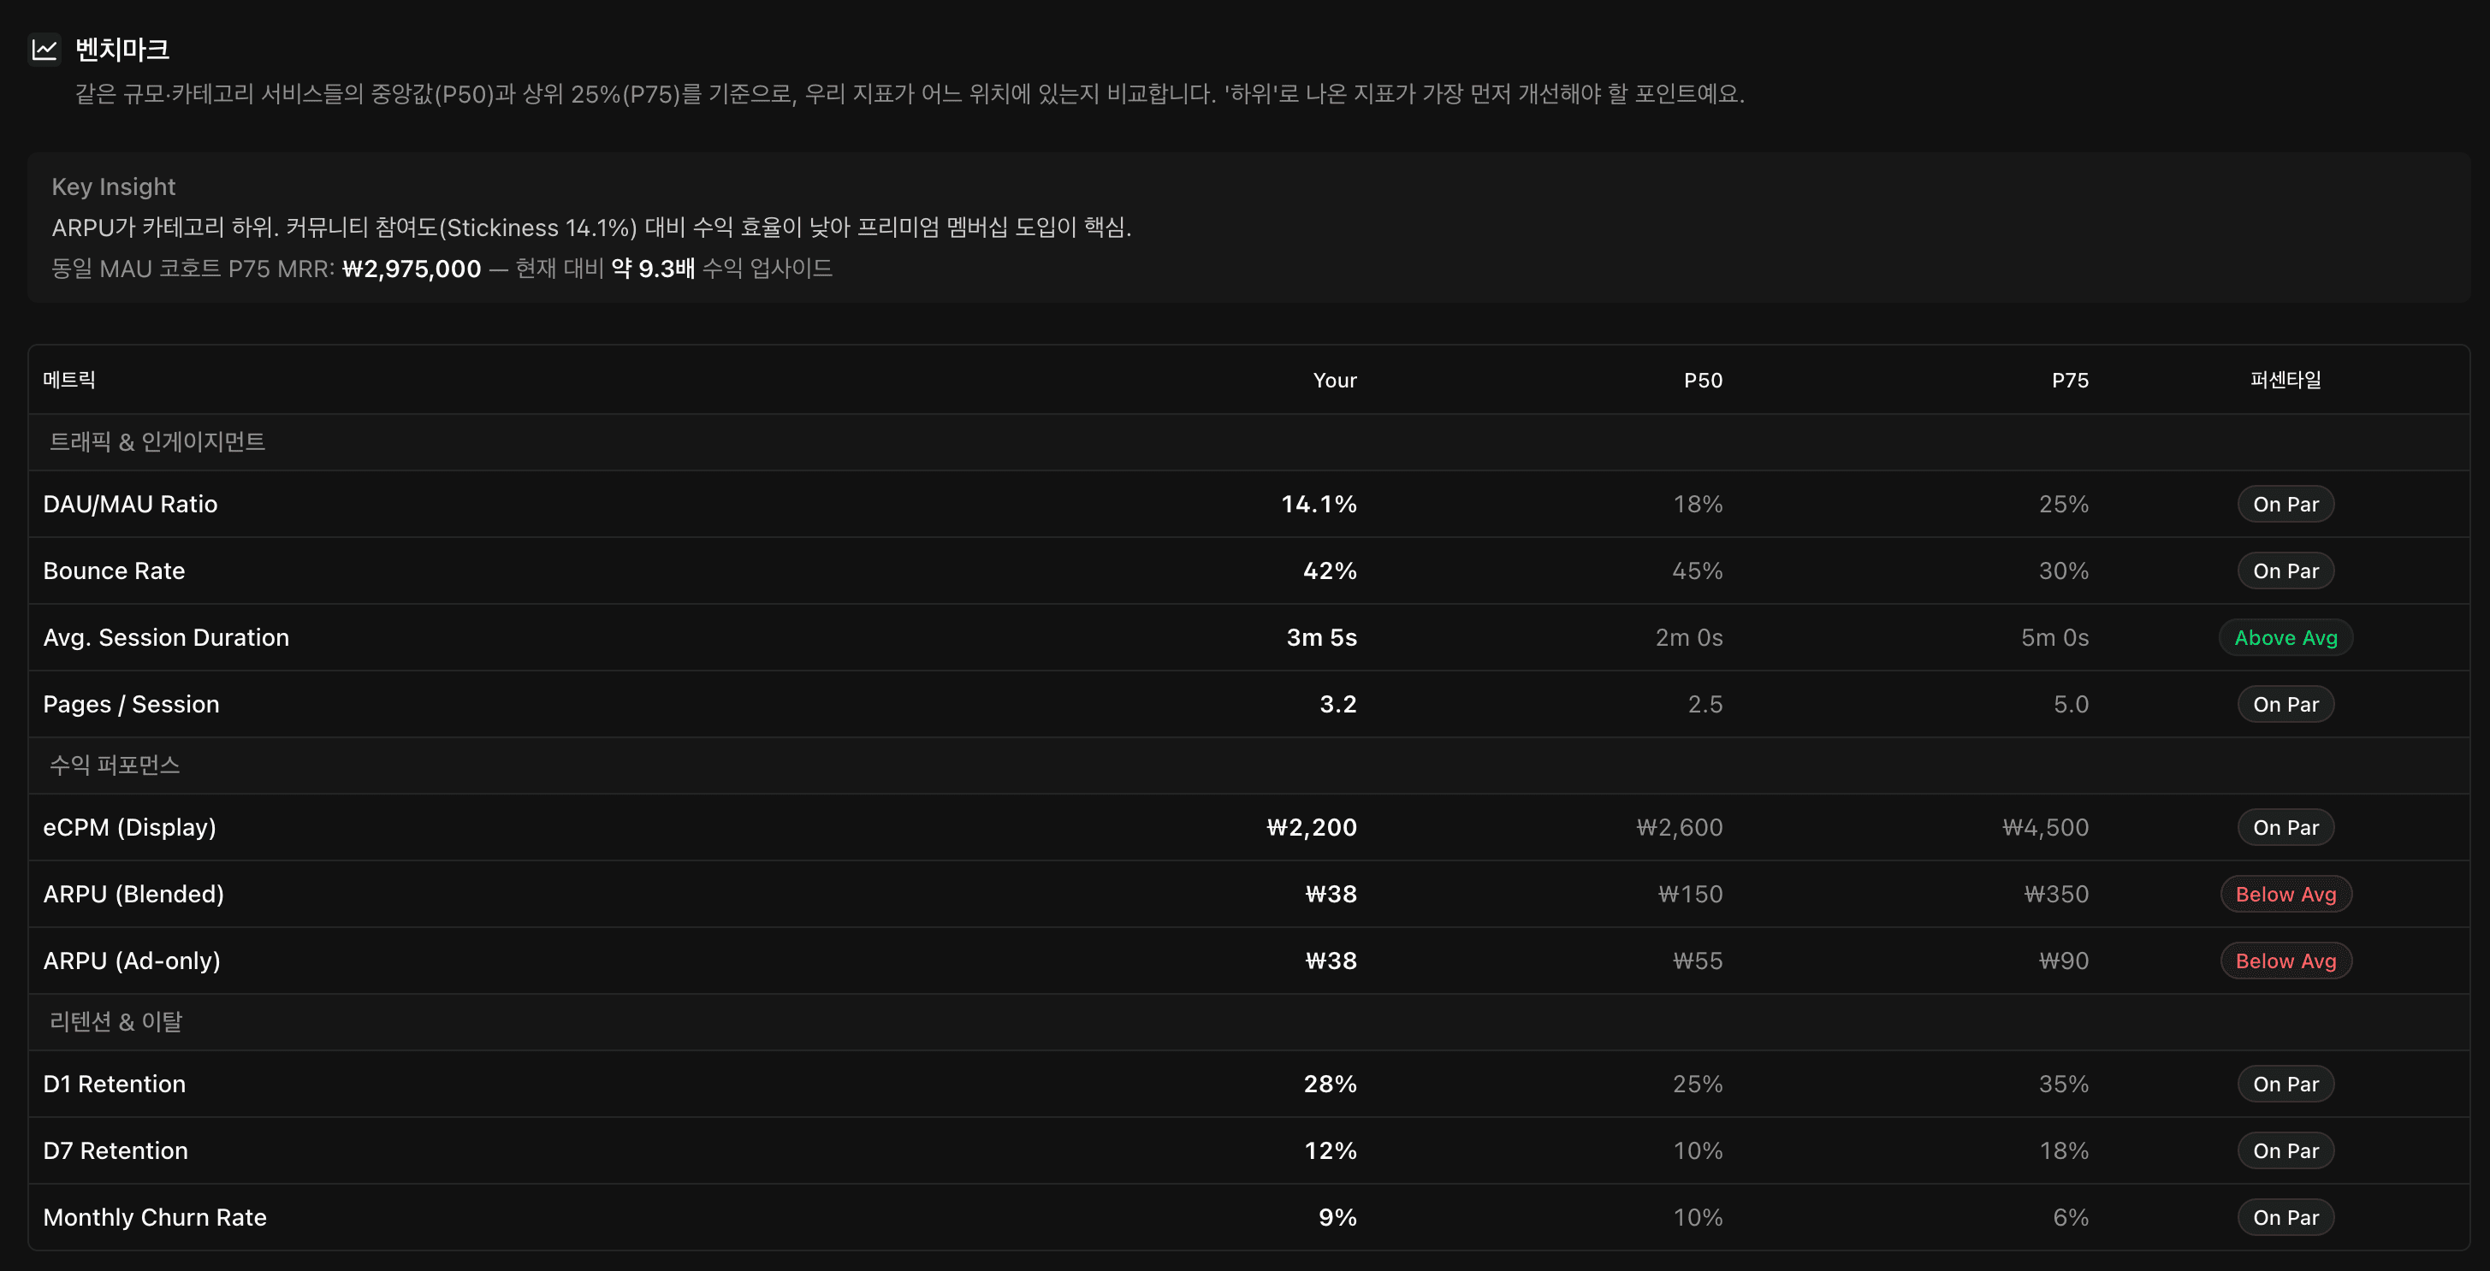Click Below Avg badge for ARPU (Blended)
Viewport: 2490px width, 1271px height.
tap(2285, 894)
